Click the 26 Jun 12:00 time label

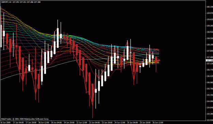point(158,123)
